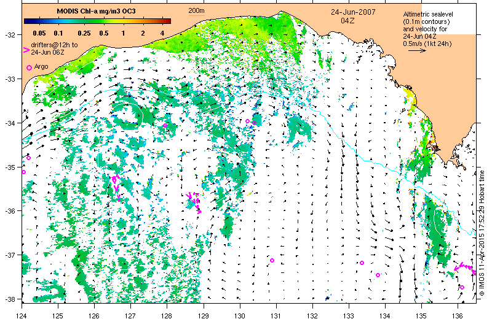Click the 130 longitude axis label
The height and width of the screenshot is (319, 492).
click(240, 315)
